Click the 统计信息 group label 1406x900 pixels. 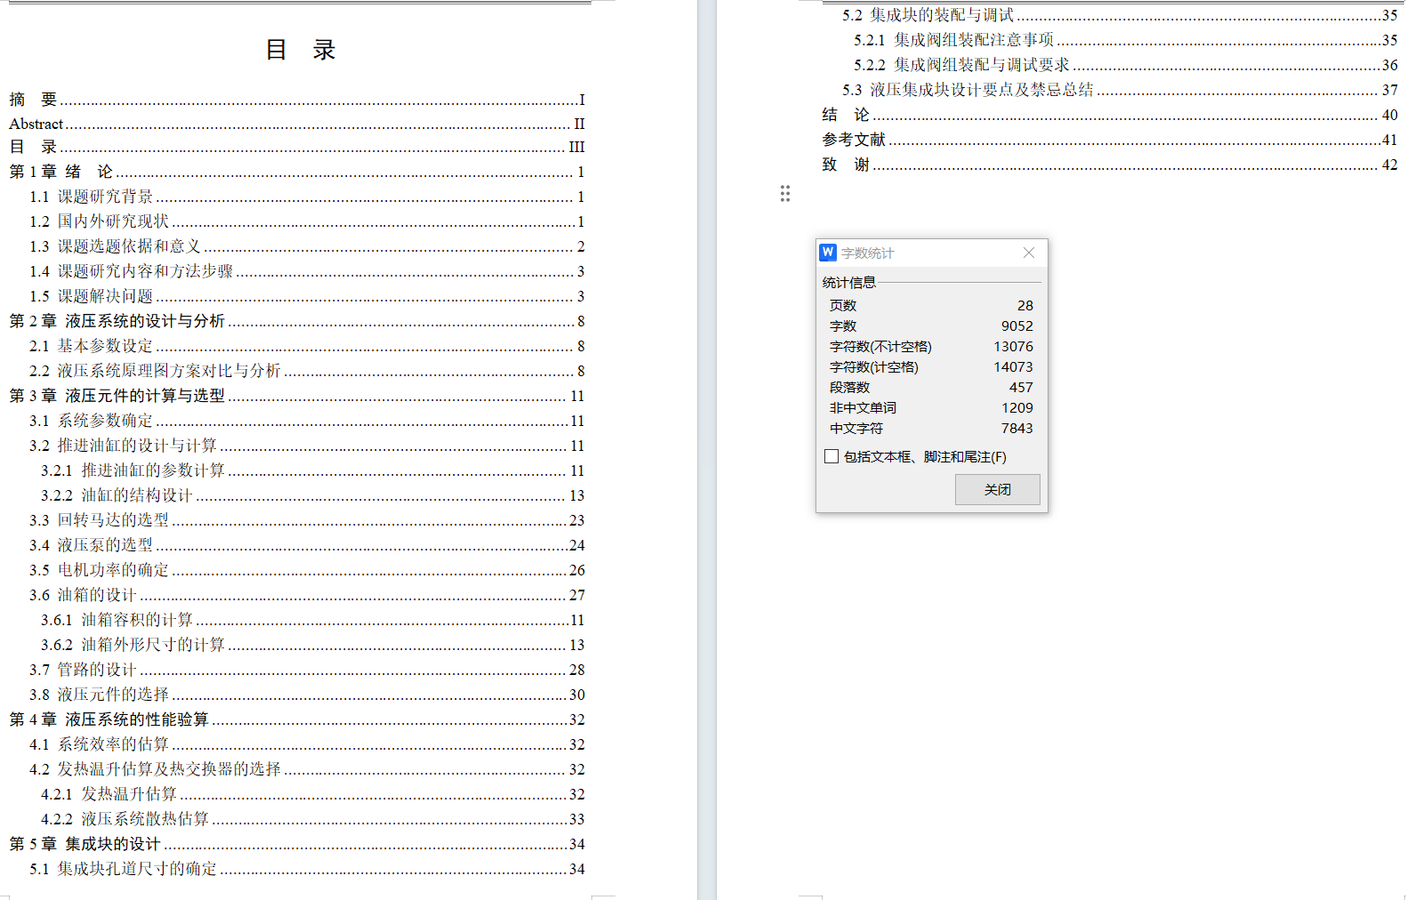[x=849, y=283]
